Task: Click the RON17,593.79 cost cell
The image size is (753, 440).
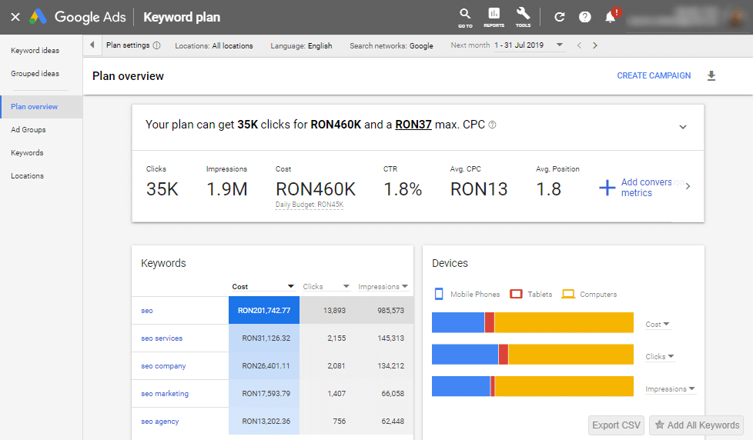Action: click(264, 393)
